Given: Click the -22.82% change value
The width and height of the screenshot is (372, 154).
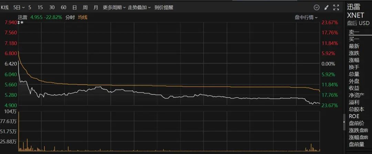Looking at the screenshot, I should click(53, 17).
